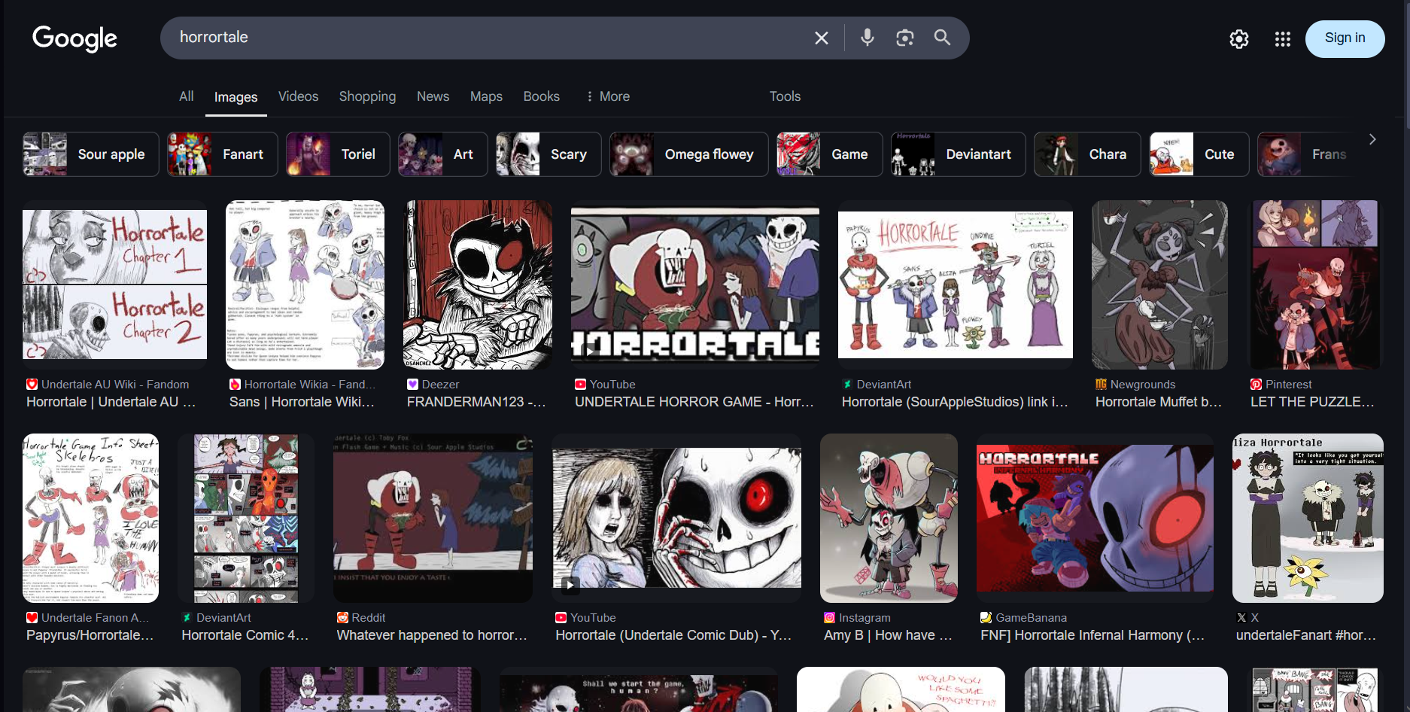Open the Books tab
The image size is (1410, 712).
[542, 96]
